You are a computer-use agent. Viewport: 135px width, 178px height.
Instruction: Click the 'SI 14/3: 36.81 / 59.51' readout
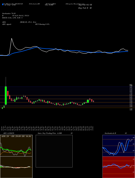[21, 16]
